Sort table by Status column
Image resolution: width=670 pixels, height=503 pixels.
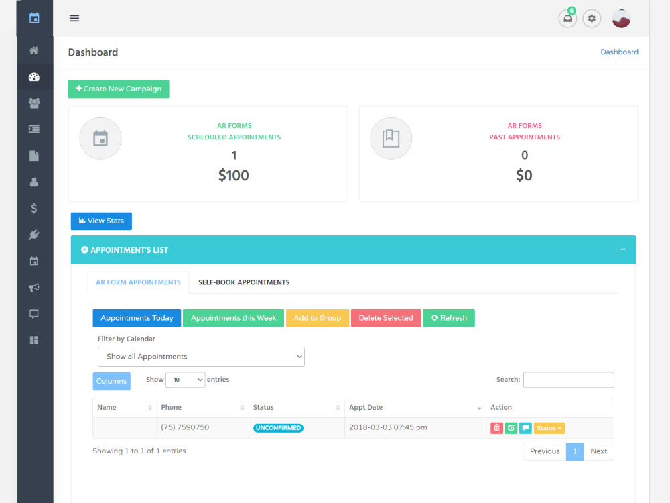(297, 408)
